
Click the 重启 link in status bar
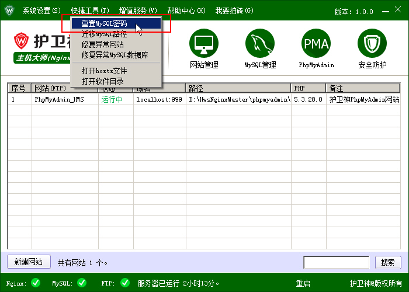pos(303,283)
